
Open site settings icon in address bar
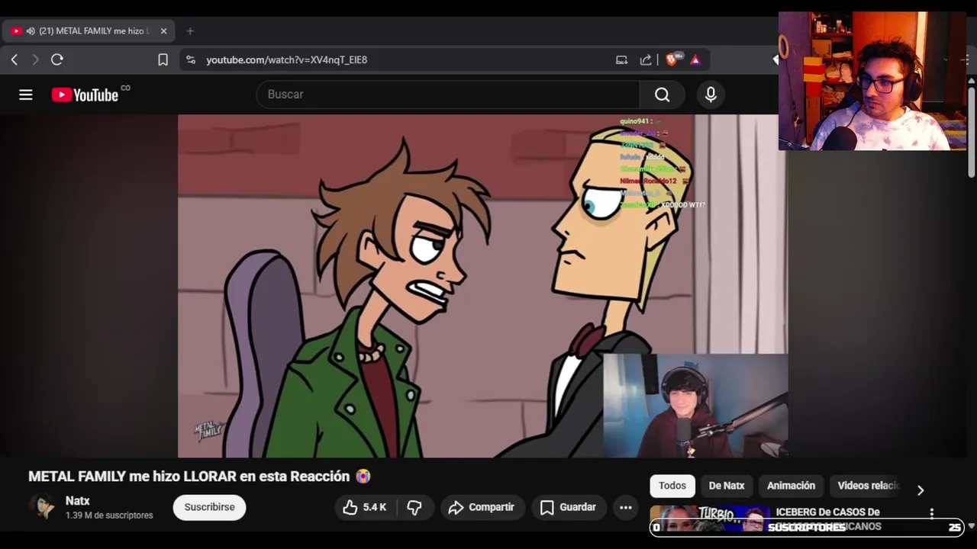click(x=191, y=59)
